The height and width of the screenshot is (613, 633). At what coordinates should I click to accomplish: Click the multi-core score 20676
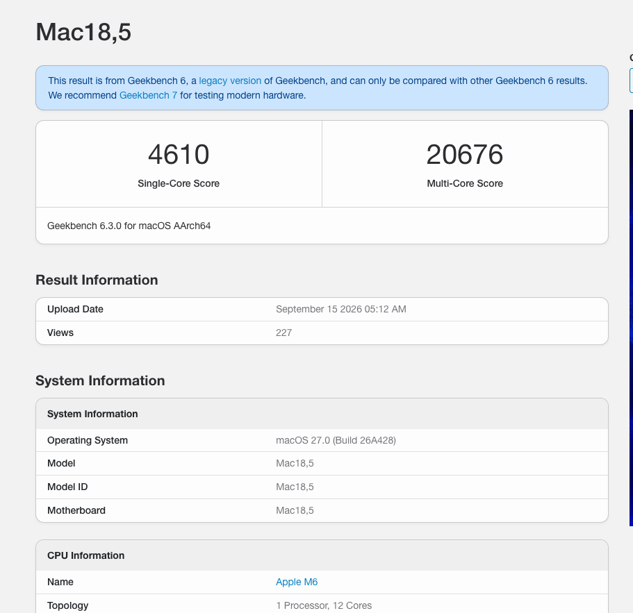point(465,154)
